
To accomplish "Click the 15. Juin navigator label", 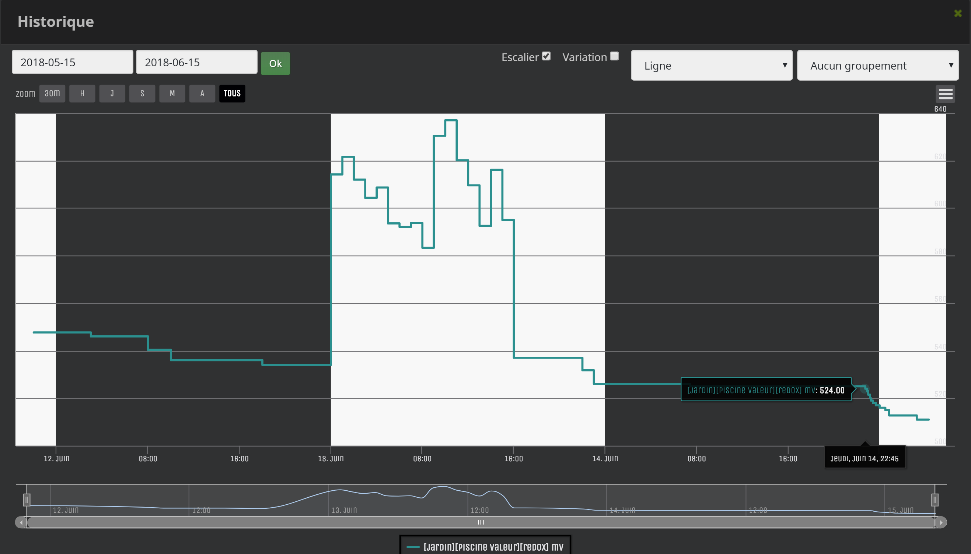I will (x=901, y=510).
